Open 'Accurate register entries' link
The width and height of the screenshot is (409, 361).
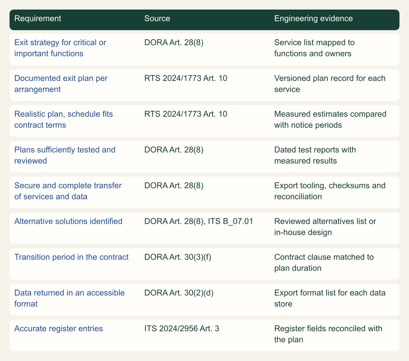(x=59, y=329)
